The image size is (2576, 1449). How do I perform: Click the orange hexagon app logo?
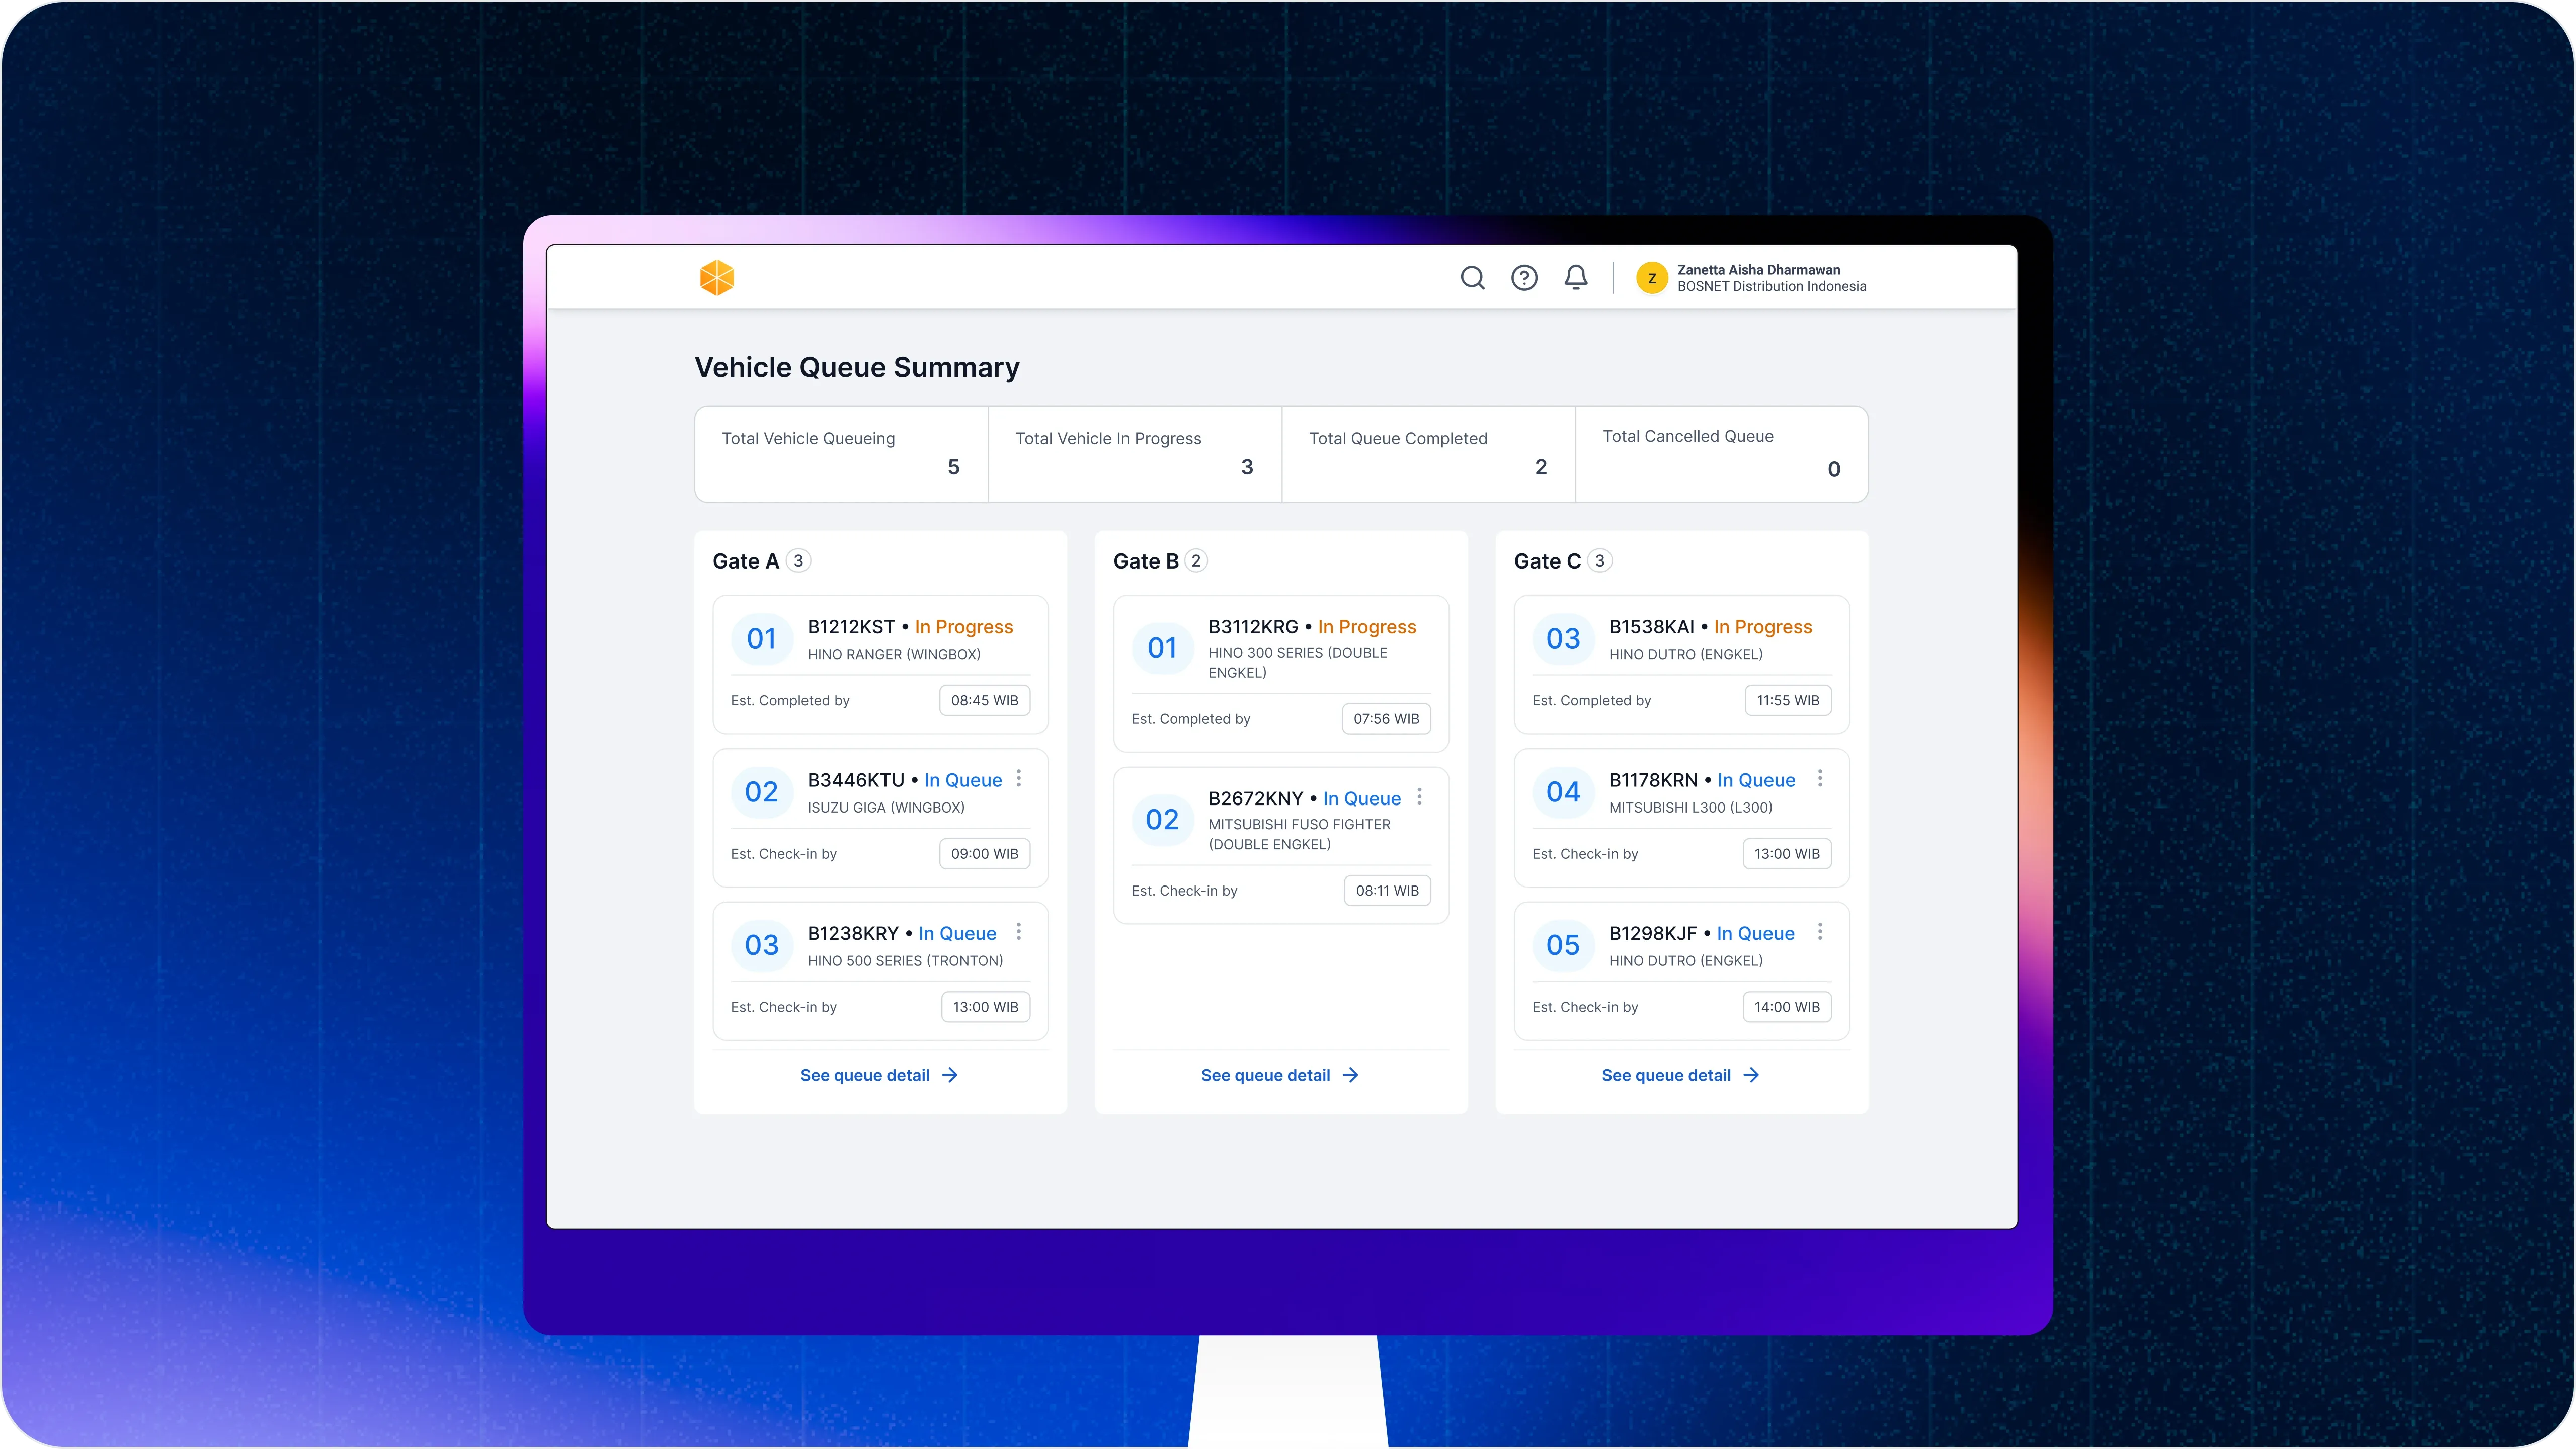[x=717, y=277]
